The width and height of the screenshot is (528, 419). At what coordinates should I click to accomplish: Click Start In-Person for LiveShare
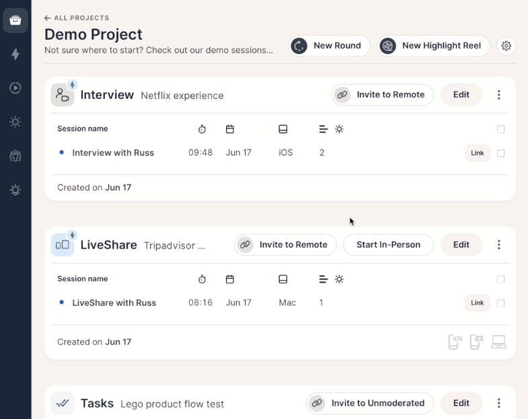(x=388, y=245)
